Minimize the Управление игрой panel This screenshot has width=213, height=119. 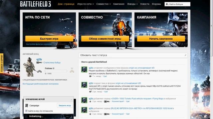(71, 99)
